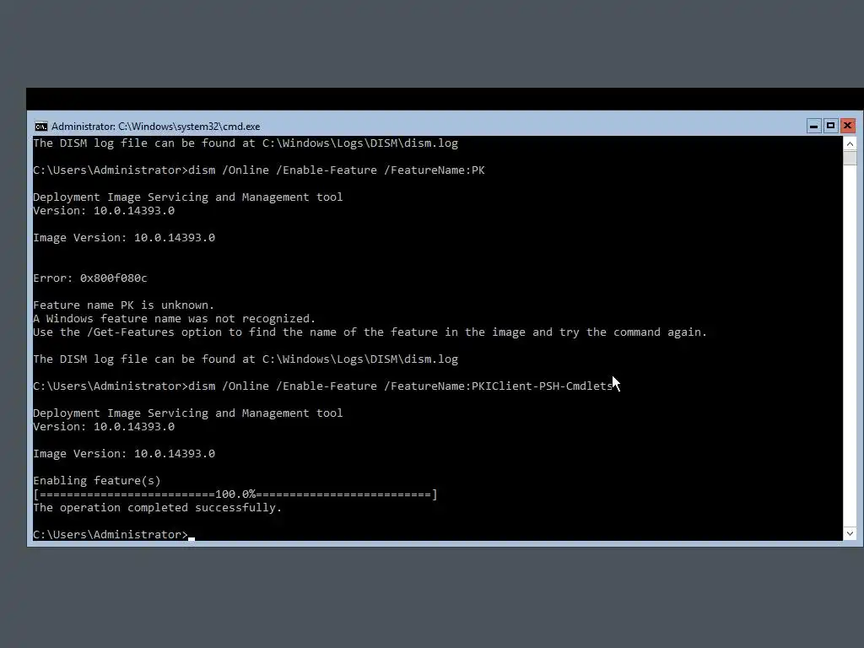The height and width of the screenshot is (648, 864).
Task: Click the first line mentioning dism.log path
Action: pos(246,143)
